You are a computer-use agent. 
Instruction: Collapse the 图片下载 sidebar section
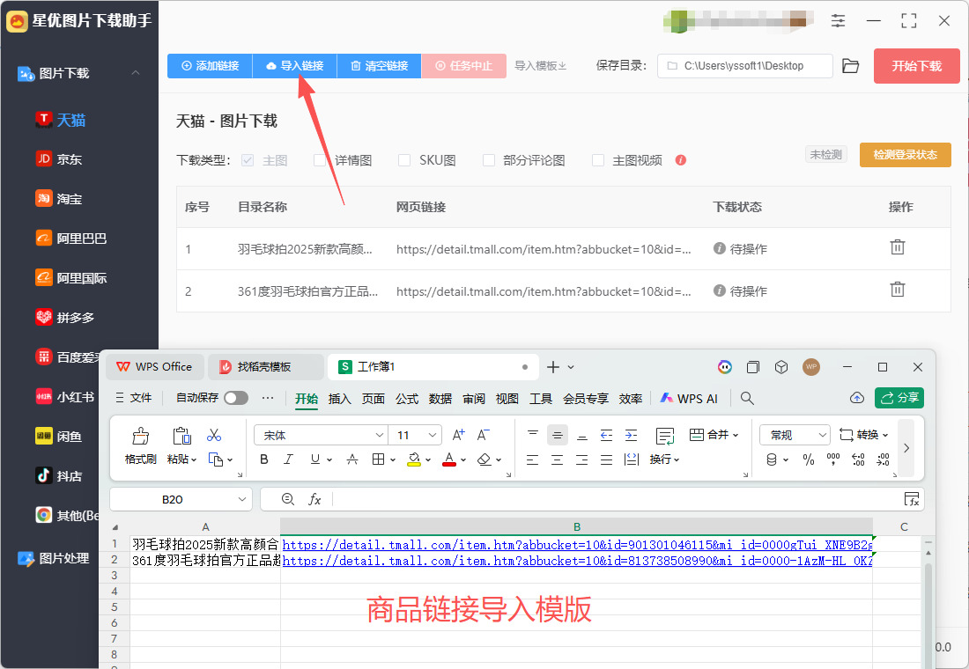(136, 73)
